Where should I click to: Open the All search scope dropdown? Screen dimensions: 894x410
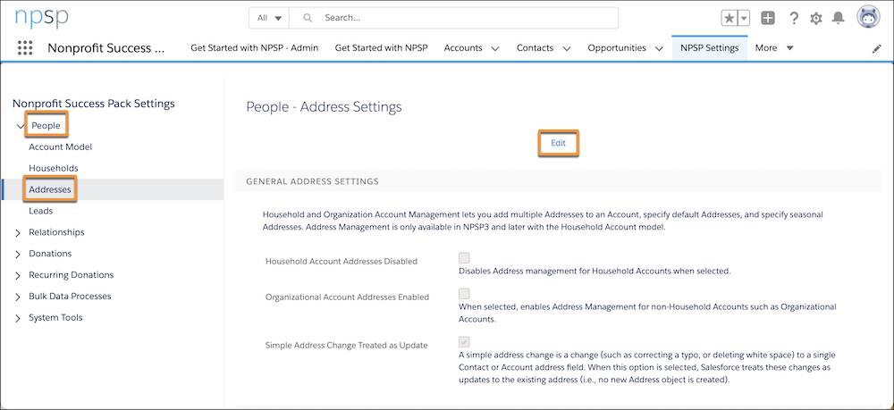coord(269,18)
